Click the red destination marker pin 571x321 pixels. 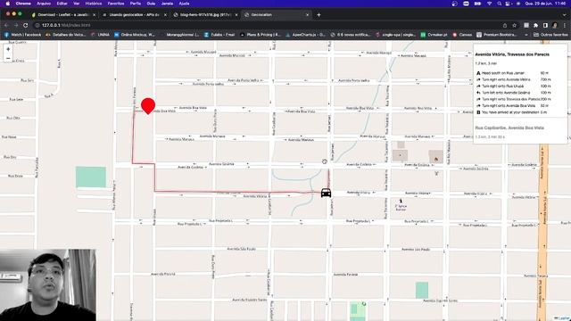pyautogui.click(x=148, y=106)
